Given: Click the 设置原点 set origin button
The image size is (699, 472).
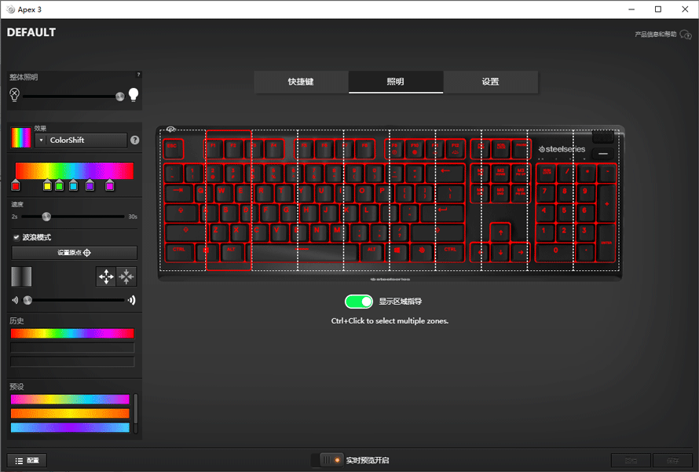Looking at the screenshot, I should click(75, 253).
